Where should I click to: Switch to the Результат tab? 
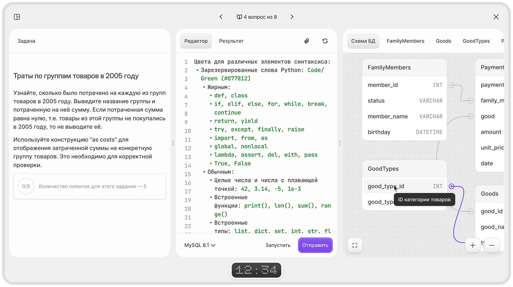[x=231, y=41]
